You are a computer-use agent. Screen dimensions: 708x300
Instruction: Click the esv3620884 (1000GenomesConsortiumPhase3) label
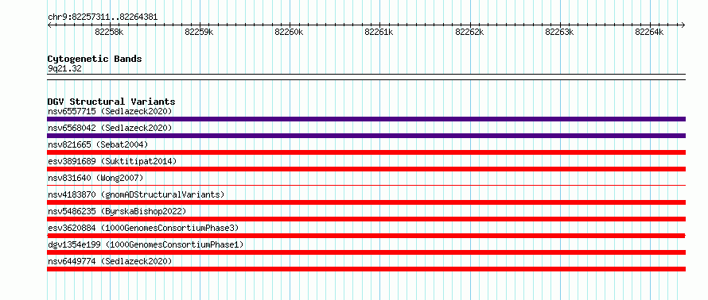(x=143, y=228)
